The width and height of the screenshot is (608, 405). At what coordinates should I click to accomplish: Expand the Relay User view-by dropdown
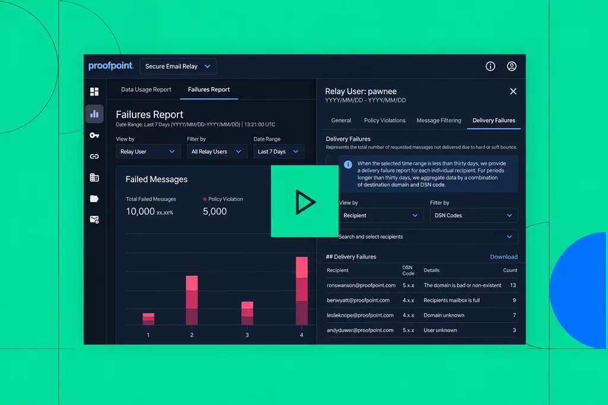point(148,151)
